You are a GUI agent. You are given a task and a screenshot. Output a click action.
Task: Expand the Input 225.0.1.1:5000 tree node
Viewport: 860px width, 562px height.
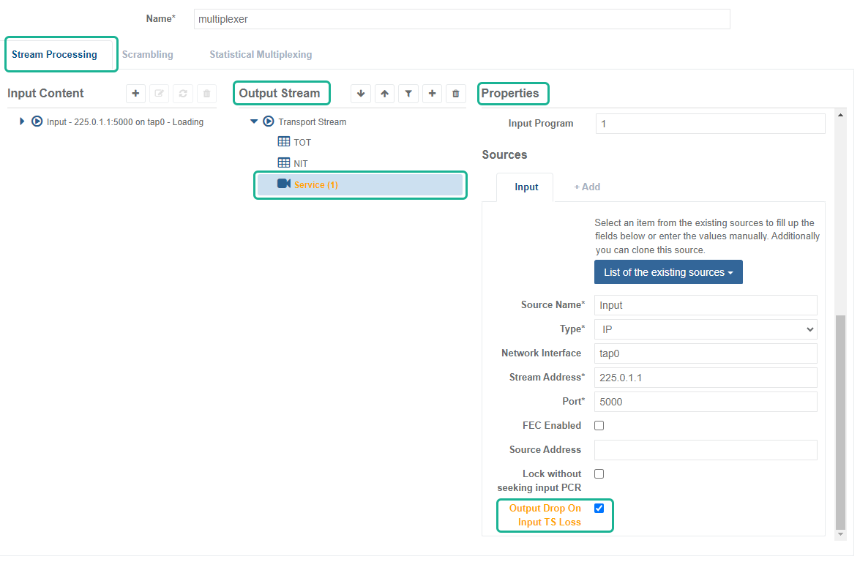[x=22, y=121]
